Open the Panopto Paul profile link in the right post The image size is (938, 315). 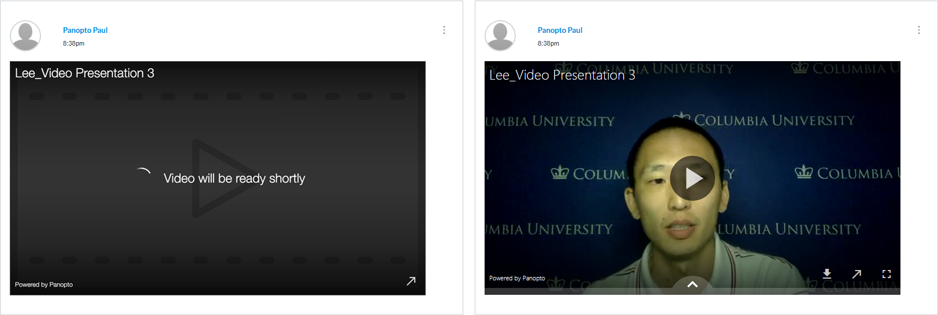pyautogui.click(x=560, y=30)
